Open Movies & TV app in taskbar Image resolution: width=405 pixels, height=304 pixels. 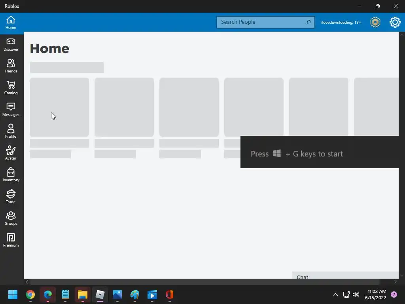coord(152,294)
